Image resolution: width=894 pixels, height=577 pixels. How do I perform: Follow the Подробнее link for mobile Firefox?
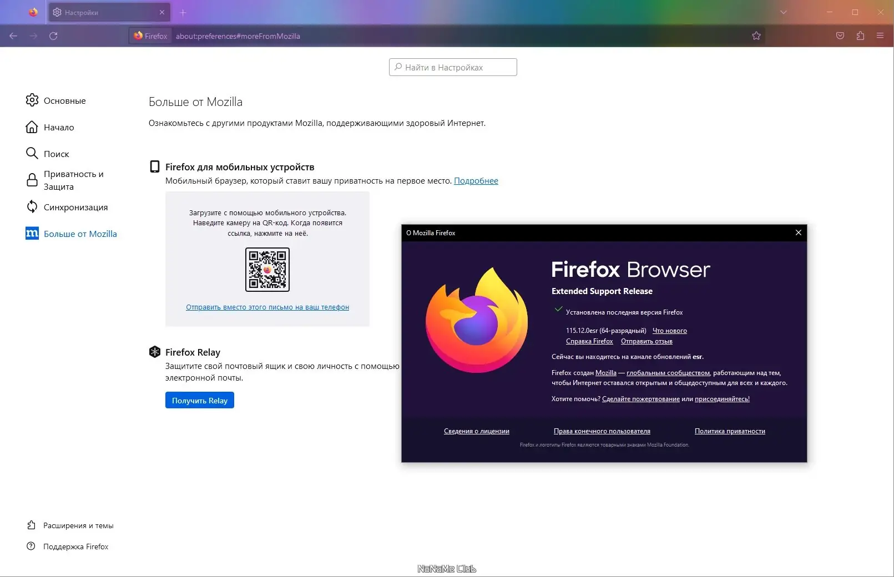tap(476, 180)
